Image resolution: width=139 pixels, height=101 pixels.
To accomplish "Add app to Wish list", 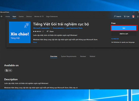I will tap(115, 39).
